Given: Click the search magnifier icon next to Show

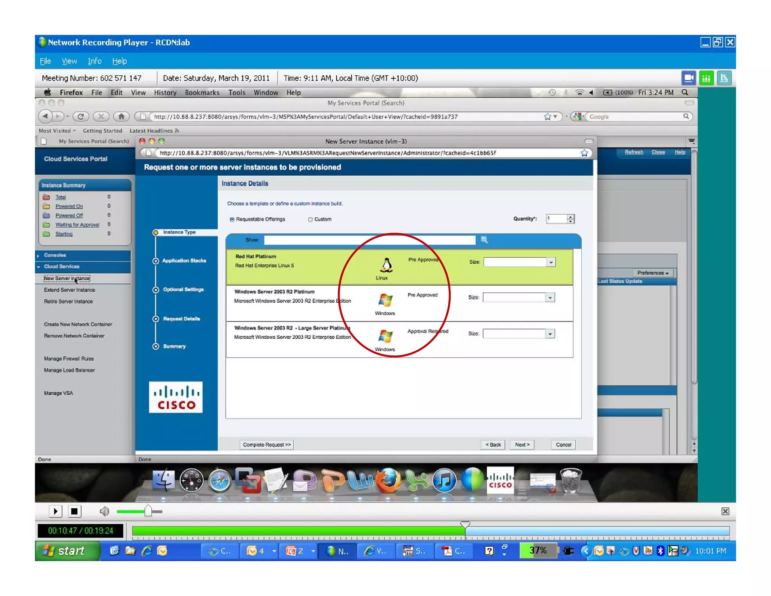Looking at the screenshot, I should point(484,240).
